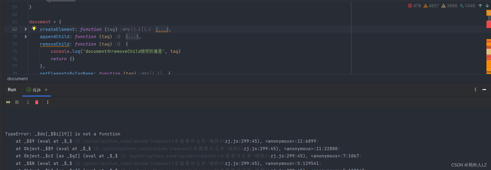Expand the folded appendChild body placeholder
This screenshot has height=170, width=491.
click(132, 36)
